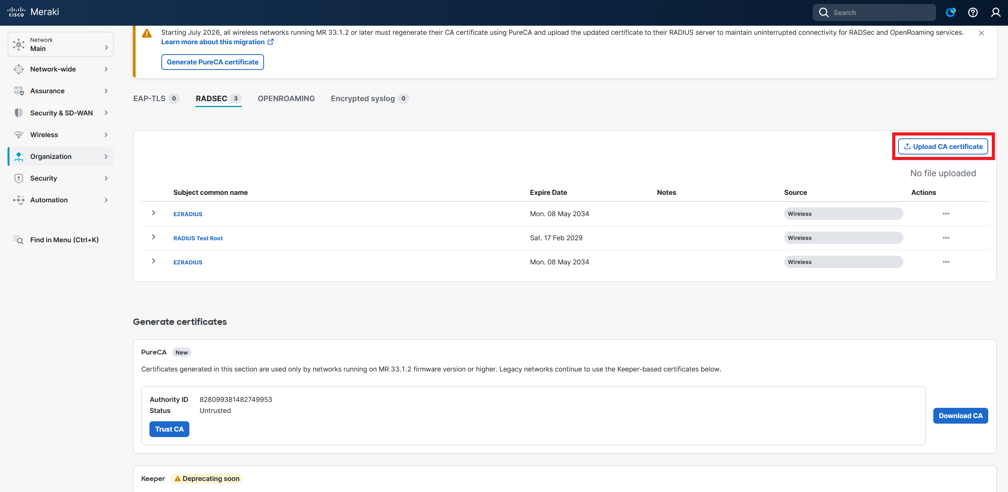Viewport: 1008px width, 492px height.
Task: Expand the first EZRADIUS certificate row
Action: coord(153,213)
